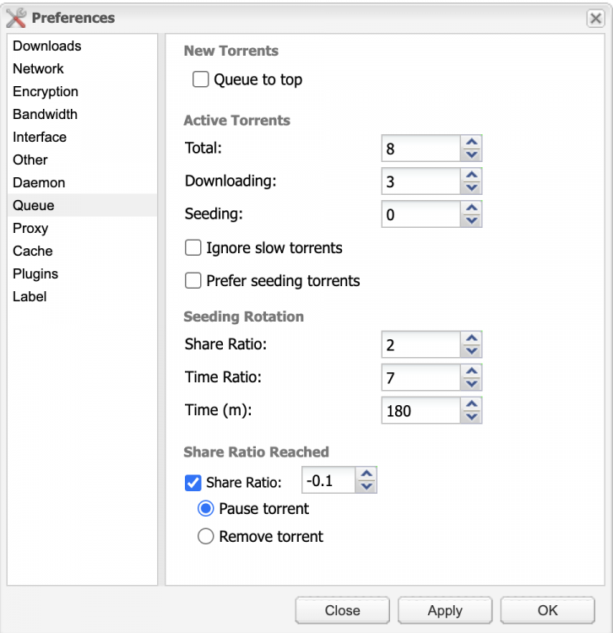Select Pause torrent radio button
Screen dimensions: 613x633
[205, 508]
